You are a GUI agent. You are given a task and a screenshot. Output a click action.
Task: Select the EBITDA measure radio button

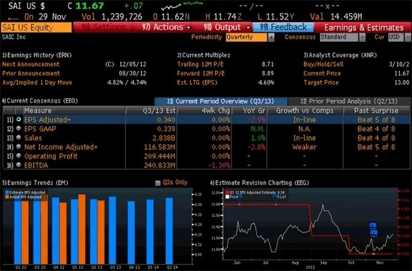pos(19,165)
